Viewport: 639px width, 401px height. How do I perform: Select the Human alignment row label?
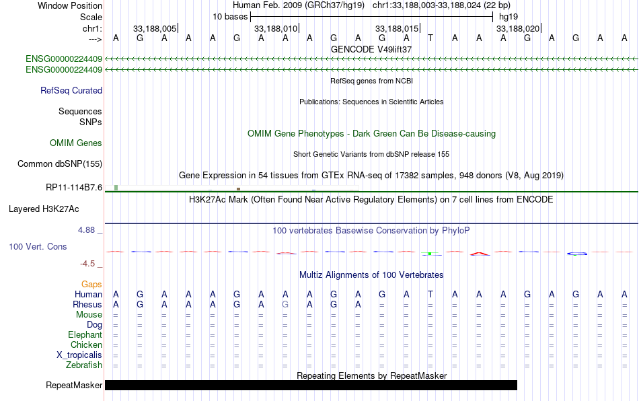pos(88,294)
